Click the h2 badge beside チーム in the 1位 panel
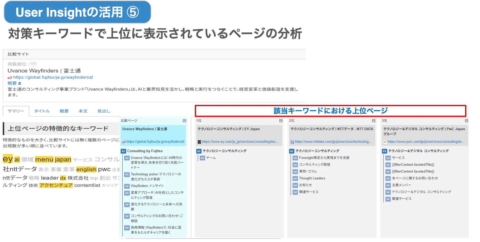 click(202, 158)
